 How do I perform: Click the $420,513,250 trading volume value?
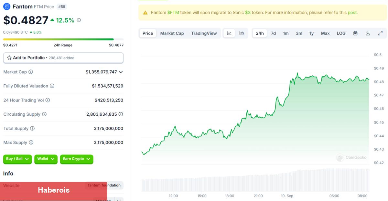[109, 100]
